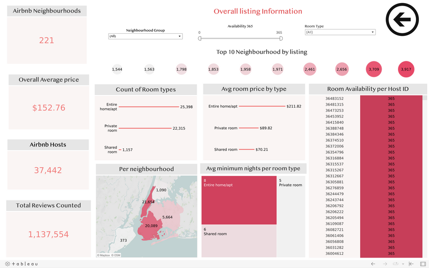Image resolution: width=429 pixels, height=268 pixels.
Task: Select host ID 36109087 row
Action: (366, 224)
